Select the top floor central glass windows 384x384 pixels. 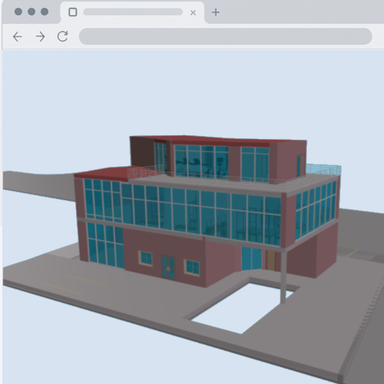(201, 162)
